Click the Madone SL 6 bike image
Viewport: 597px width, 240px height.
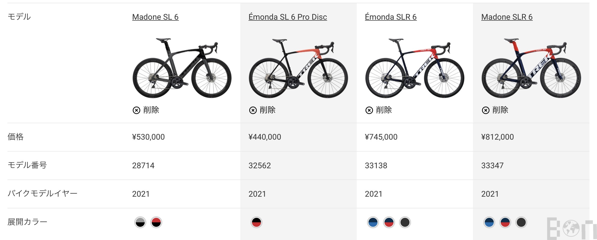182,68
